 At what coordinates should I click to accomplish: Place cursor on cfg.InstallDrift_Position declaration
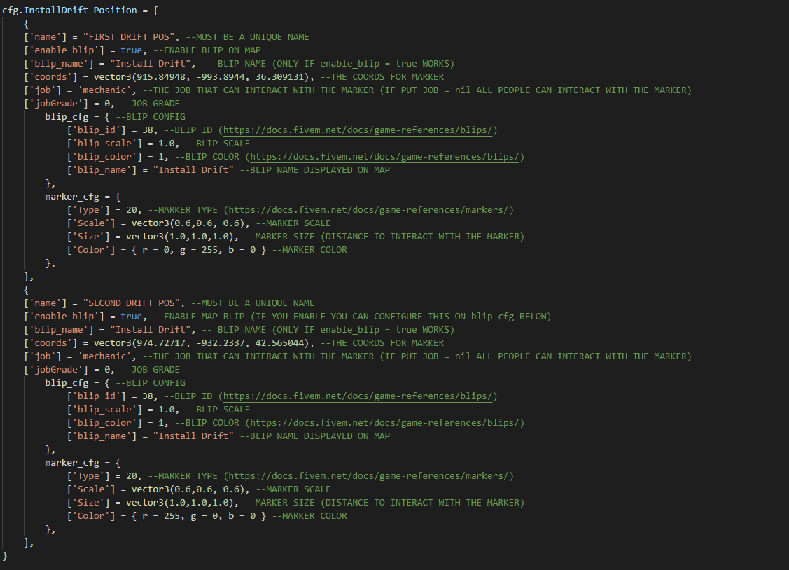pyautogui.click(x=69, y=11)
